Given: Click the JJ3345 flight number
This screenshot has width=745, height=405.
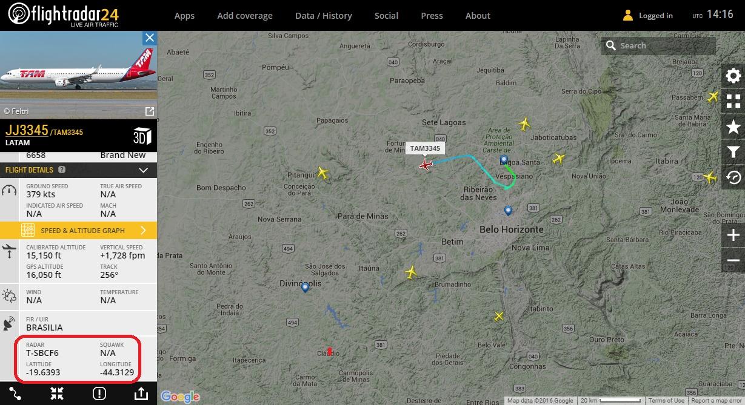Looking at the screenshot, I should [27, 130].
